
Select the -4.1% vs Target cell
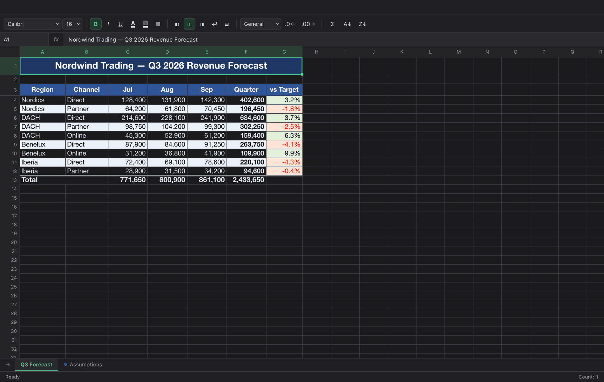284,145
